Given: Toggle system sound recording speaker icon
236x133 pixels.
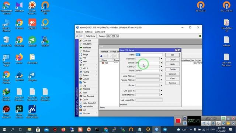Looking at the screenshot, I should tap(204, 123).
